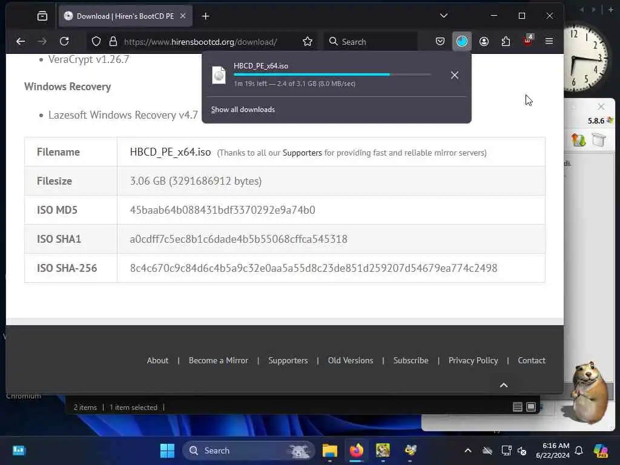Open the widgets button on taskbar

coord(19,450)
